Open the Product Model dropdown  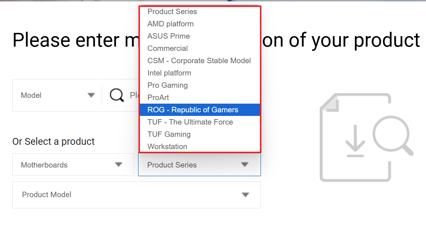pyautogui.click(x=136, y=195)
